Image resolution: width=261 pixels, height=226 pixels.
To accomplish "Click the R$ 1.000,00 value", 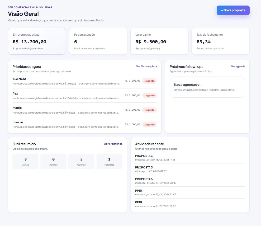I will [x=132, y=110].
